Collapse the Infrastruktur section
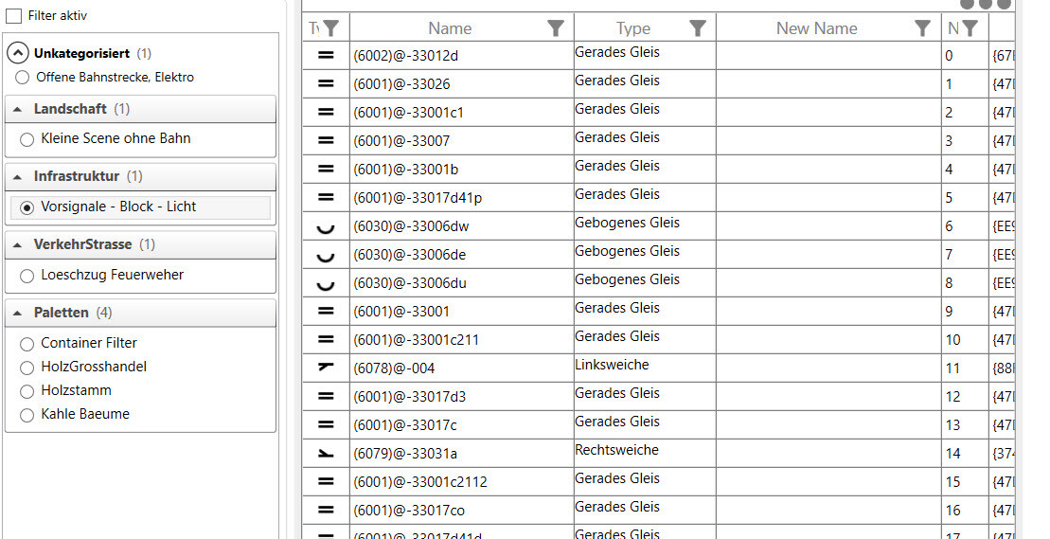1050x539 pixels. click(x=19, y=177)
